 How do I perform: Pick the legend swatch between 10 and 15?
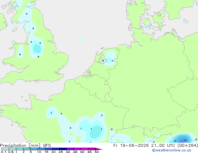[42, 149]
